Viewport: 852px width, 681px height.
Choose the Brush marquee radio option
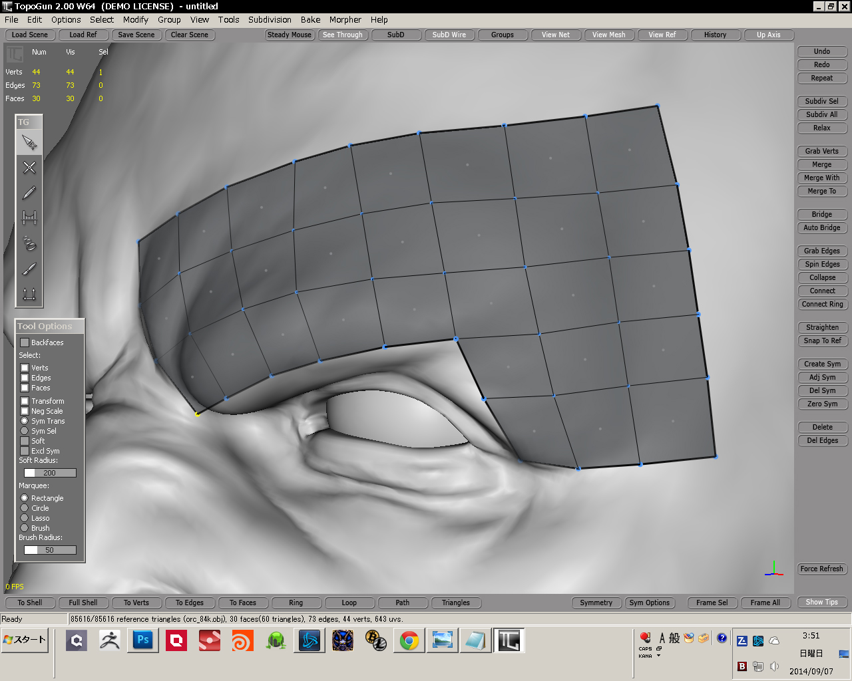tap(25, 528)
